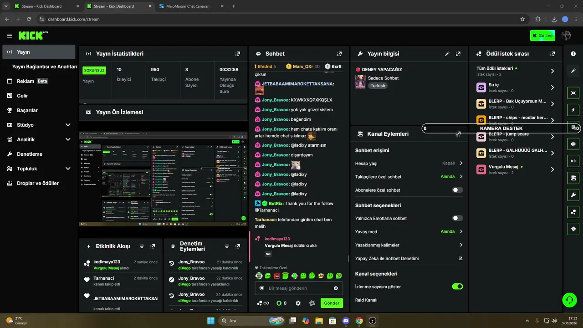This screenshot has height=328, width=583.
Task: Open the profile avatar menu
Action: pyautogui.click(x=566, y=36)
